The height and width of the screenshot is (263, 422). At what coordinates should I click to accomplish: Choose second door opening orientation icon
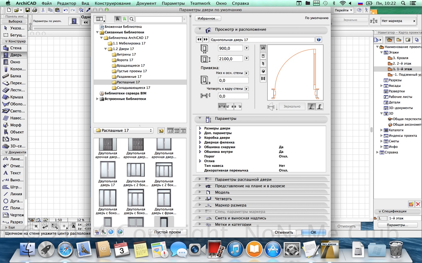click(320, 106)
